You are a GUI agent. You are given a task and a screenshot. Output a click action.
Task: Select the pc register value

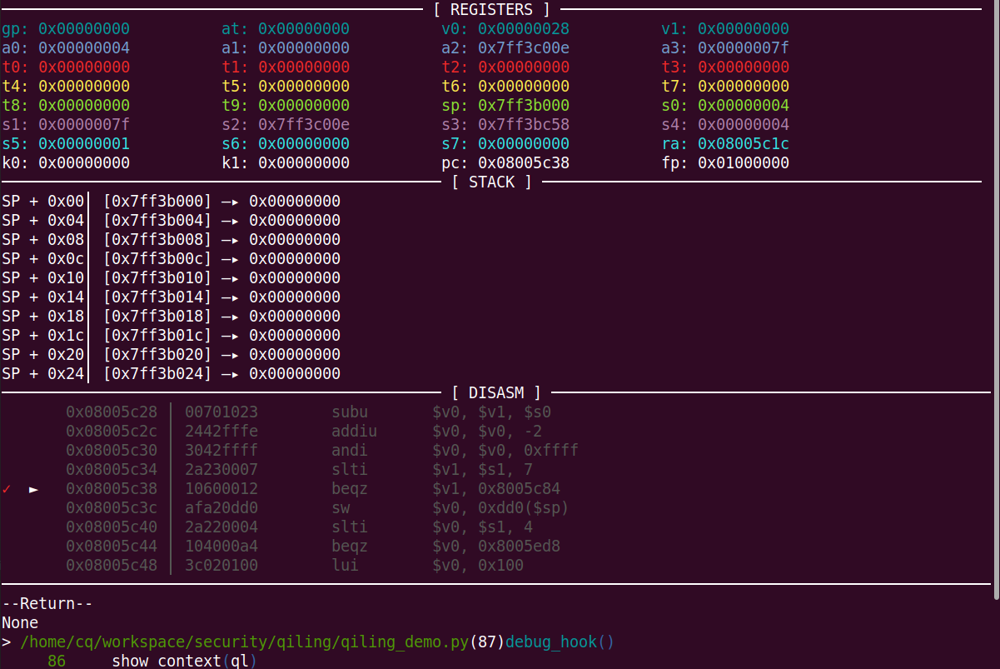coord(524,163)
